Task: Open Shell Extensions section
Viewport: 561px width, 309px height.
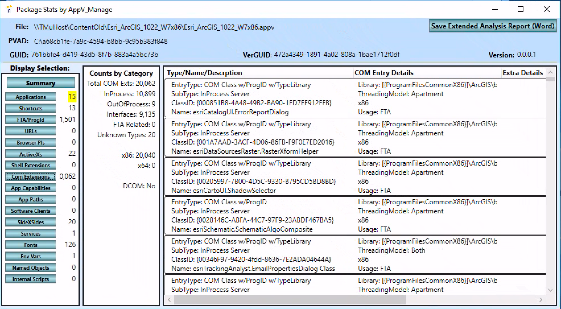Action: pos(31,165)
